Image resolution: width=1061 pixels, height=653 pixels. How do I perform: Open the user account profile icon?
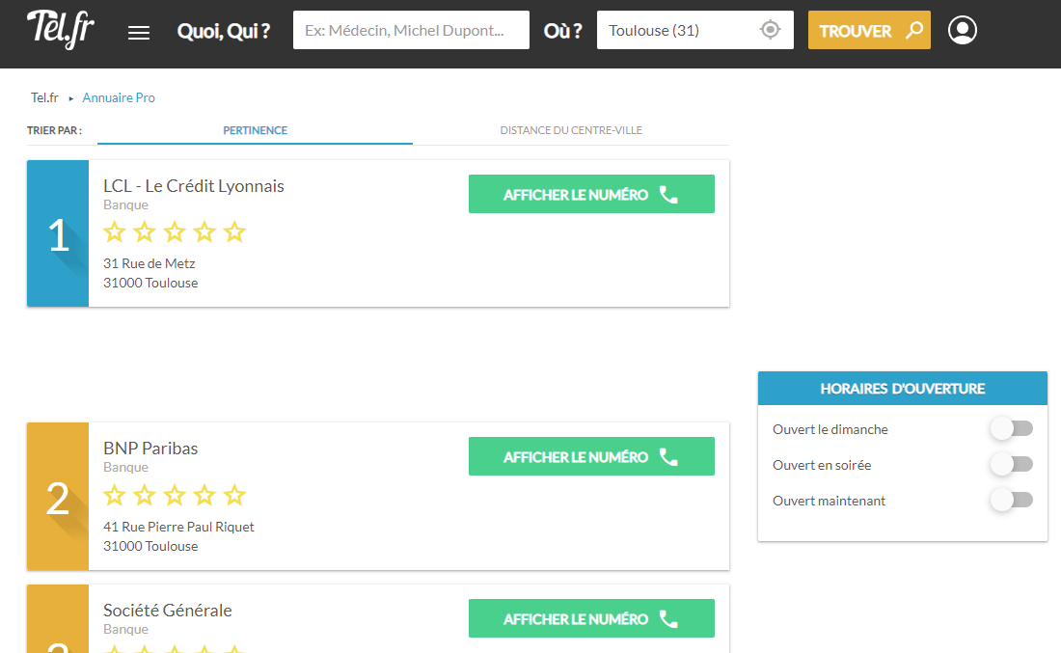point(962,30)
